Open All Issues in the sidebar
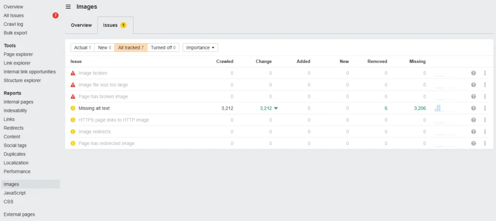Screen dimensions: 496x221 click(14, 16)
